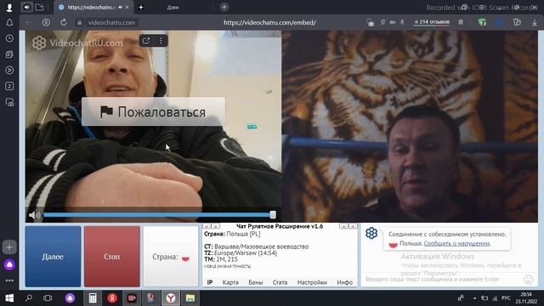Switch the РУС input language

506,298
